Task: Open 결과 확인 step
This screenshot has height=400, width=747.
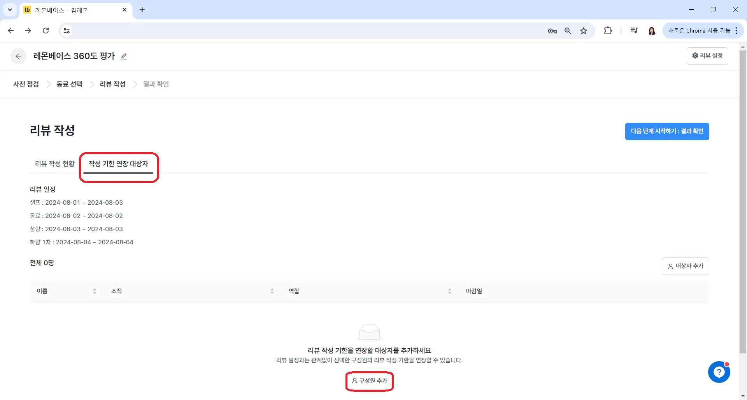Action: [156, 84]
